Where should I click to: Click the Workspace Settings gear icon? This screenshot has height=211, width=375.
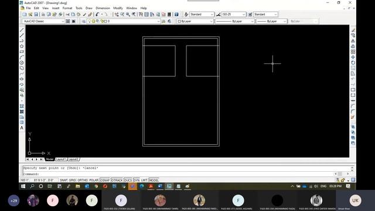tap(68, 21)
